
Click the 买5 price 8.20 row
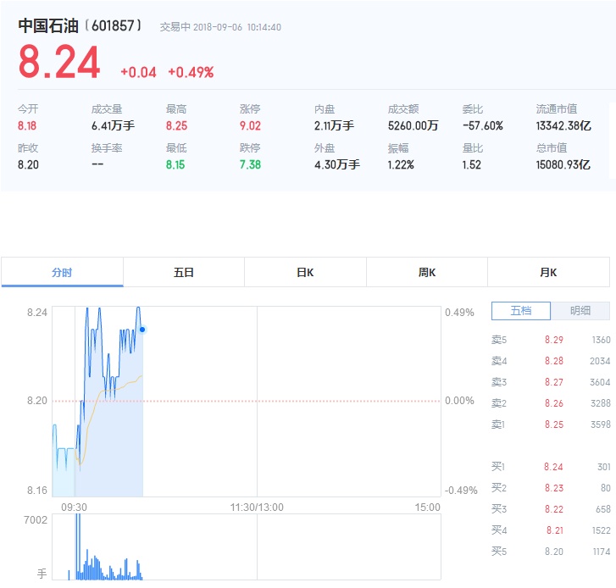[551, 552]
